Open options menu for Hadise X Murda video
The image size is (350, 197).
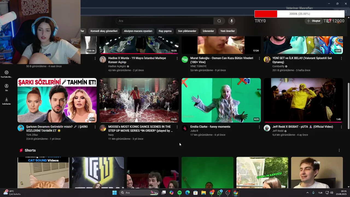coord(177,58)
